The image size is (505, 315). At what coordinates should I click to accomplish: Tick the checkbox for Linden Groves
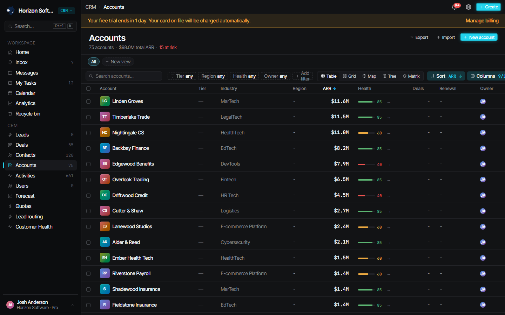[88, 101]
